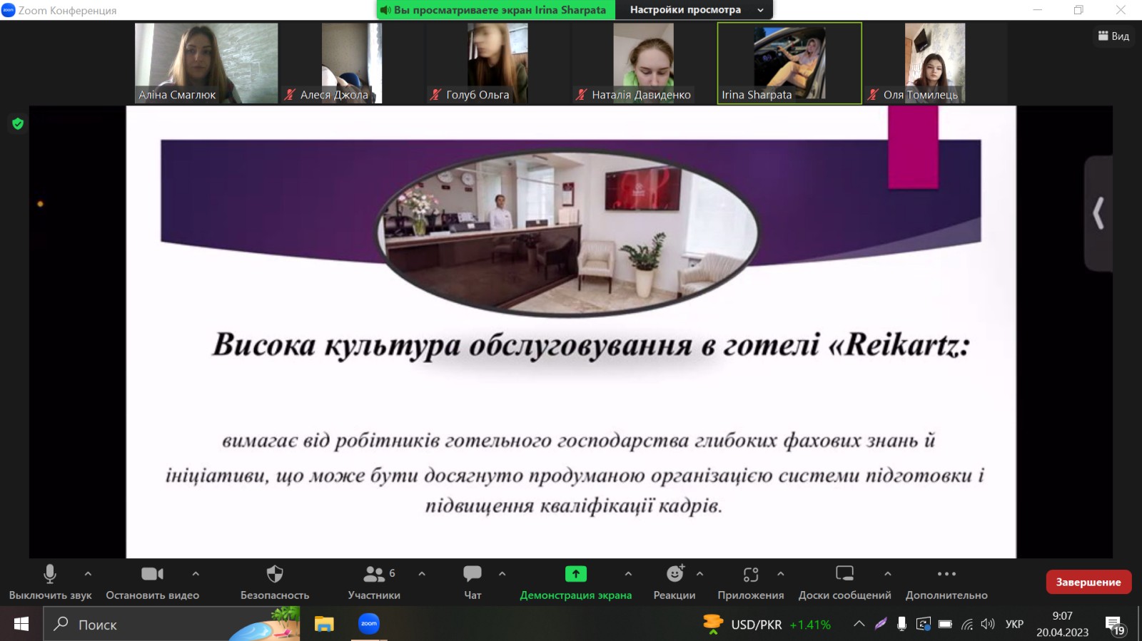Open the Chat (Чат) panel

tap(473, 575)
